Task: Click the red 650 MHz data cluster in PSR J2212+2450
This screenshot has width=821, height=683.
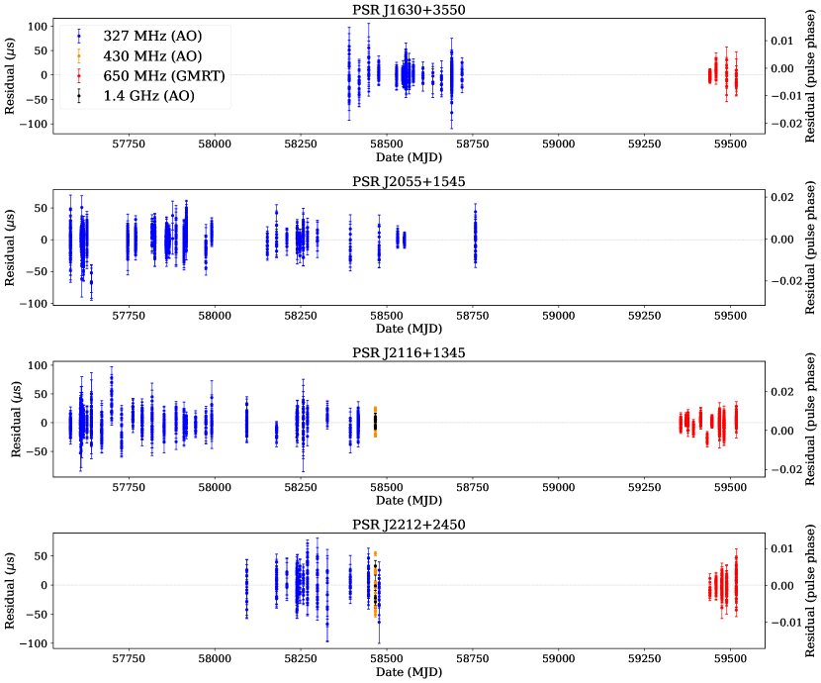Action: [723, 584]
